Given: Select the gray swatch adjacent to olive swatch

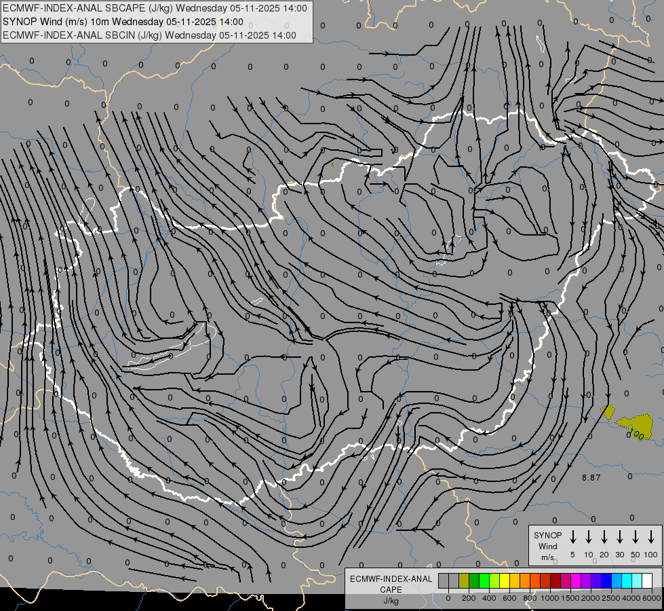Looking at the screenshot, I should [x=454, y=580].
